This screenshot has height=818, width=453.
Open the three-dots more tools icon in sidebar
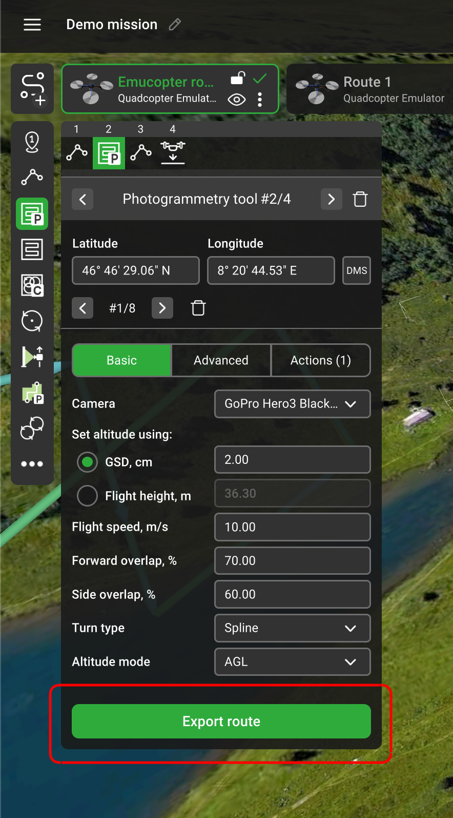(x=32, y=464)
